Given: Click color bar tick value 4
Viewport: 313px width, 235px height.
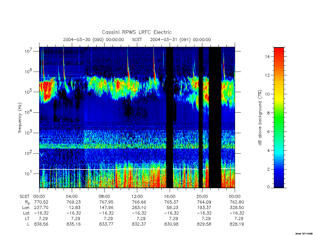Looking at the screenshot, I should [268, 151].
